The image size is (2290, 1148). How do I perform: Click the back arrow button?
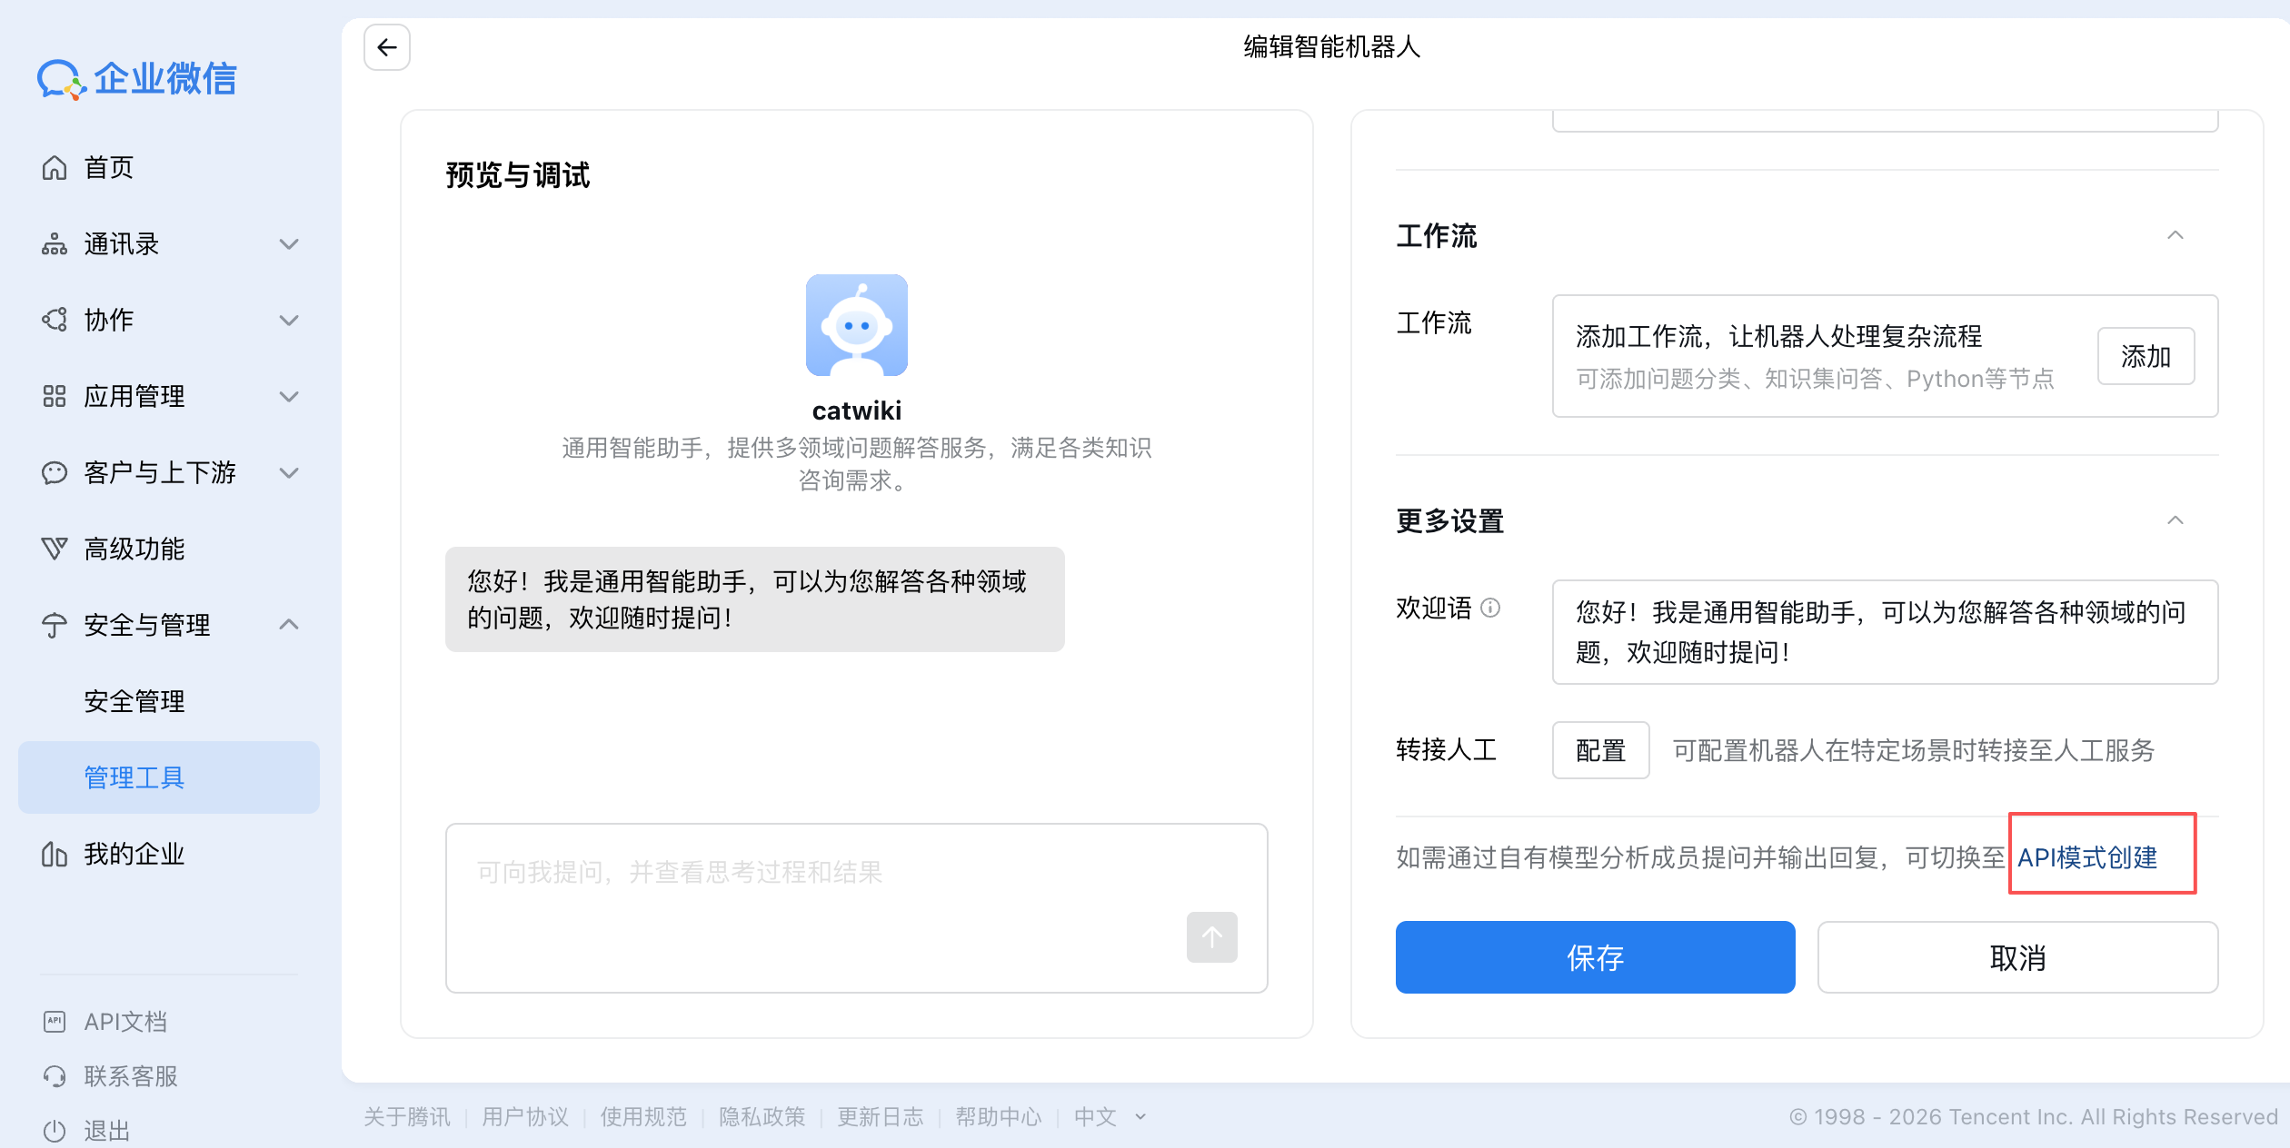387,47
